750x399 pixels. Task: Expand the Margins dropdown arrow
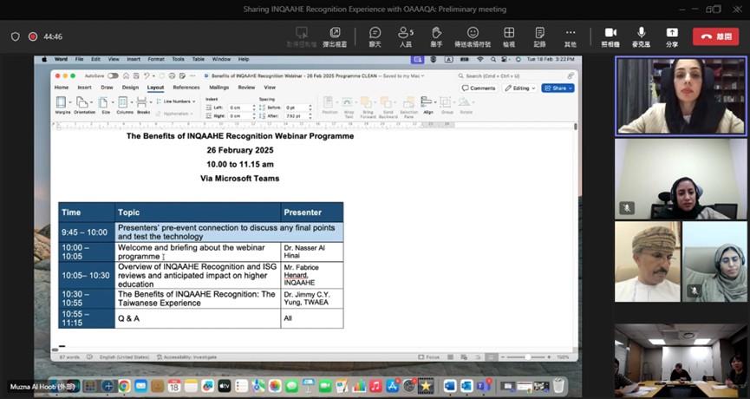[x=70, y=101]
